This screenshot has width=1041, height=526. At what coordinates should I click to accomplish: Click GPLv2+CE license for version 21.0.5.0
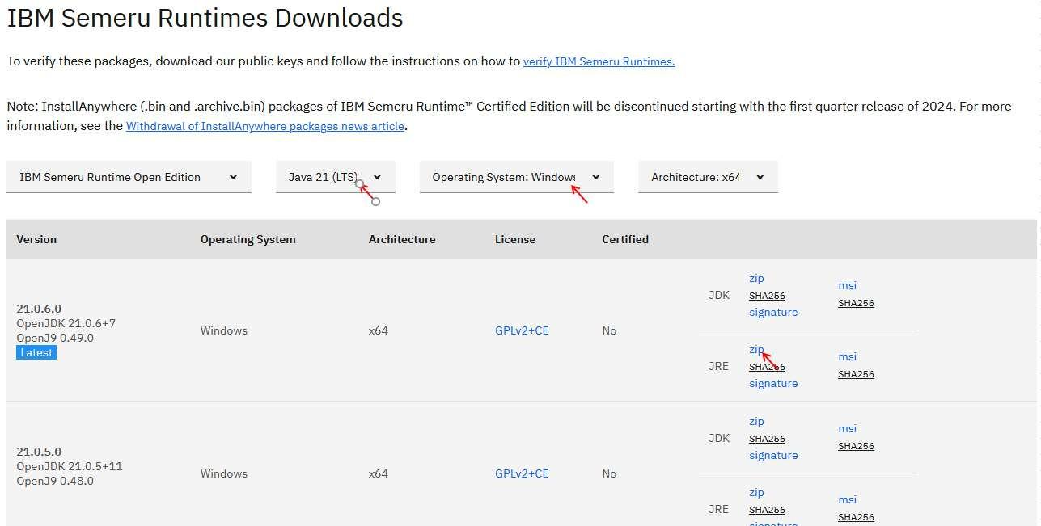pos(522,473)
